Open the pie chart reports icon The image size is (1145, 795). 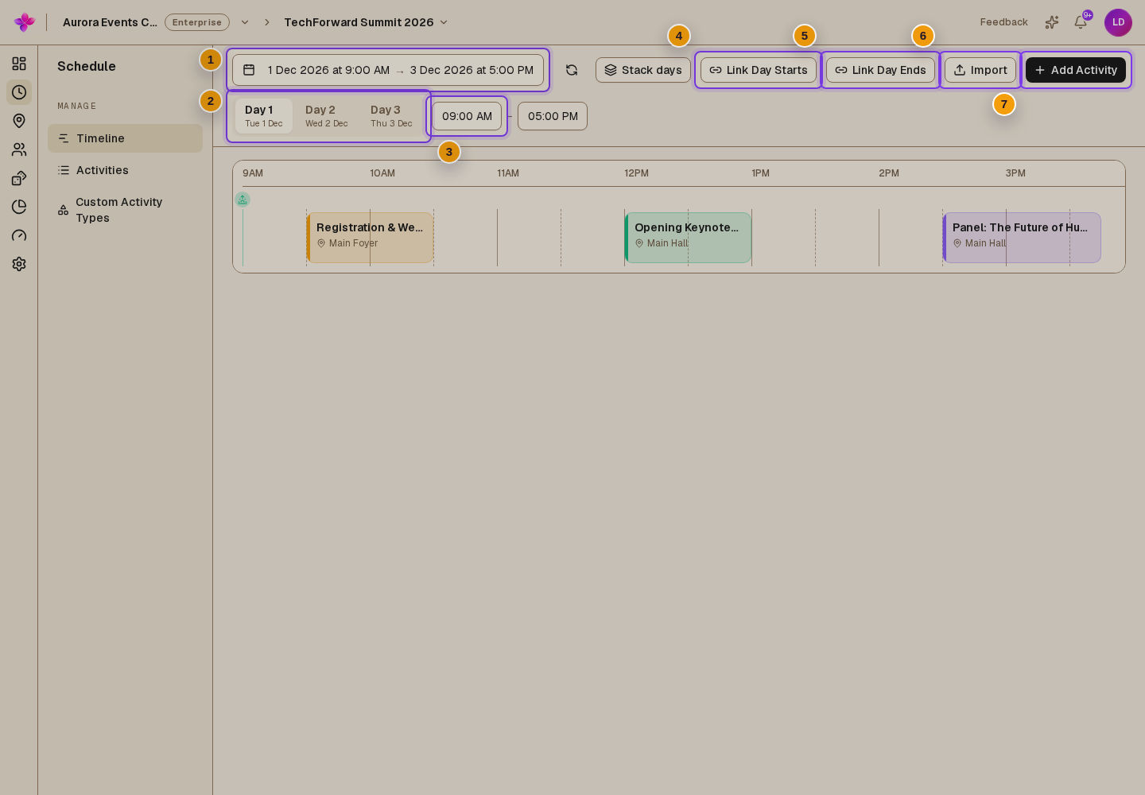click(19, 207)
